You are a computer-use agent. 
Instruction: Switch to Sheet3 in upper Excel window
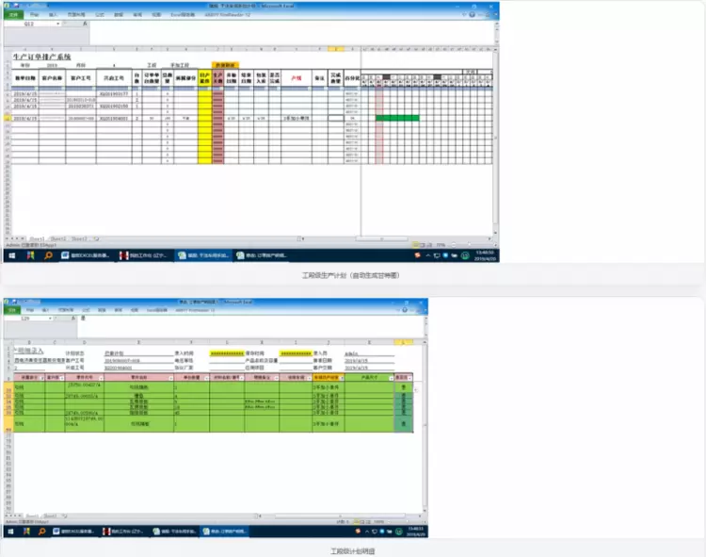tap(79, 238)
